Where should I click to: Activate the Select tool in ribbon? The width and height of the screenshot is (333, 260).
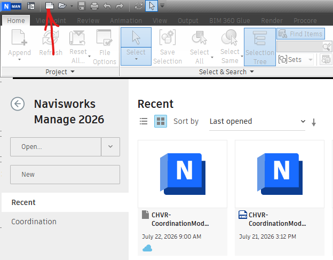coord(136,37)
